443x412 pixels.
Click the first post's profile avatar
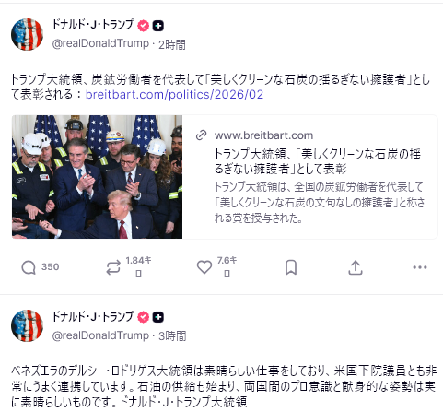(27, 34)
